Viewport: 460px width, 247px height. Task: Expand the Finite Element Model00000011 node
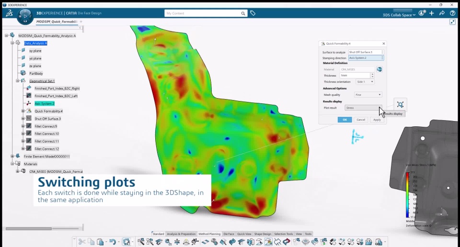click(12, 156)
